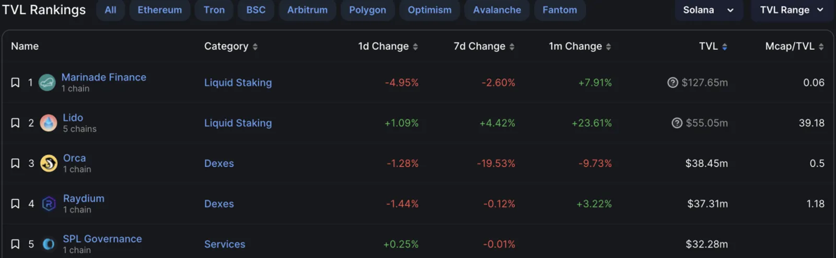Switch to the Arbitrum tab
The height and width of the screenshot is (258, 836).
pyautogui.click(x=307, y=10)
